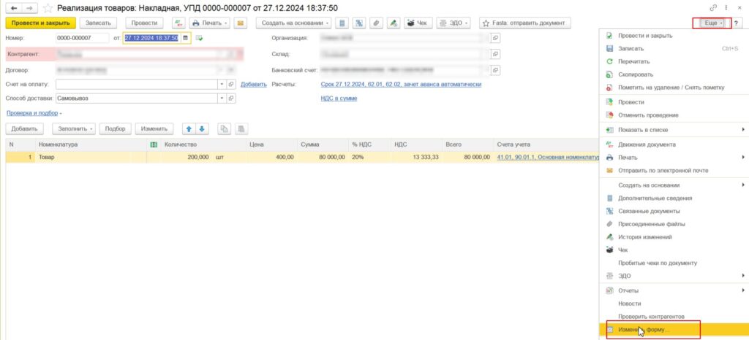749x340 pixels.
Task: Choose Изменить форму in the menu
Action: point(674,330)
